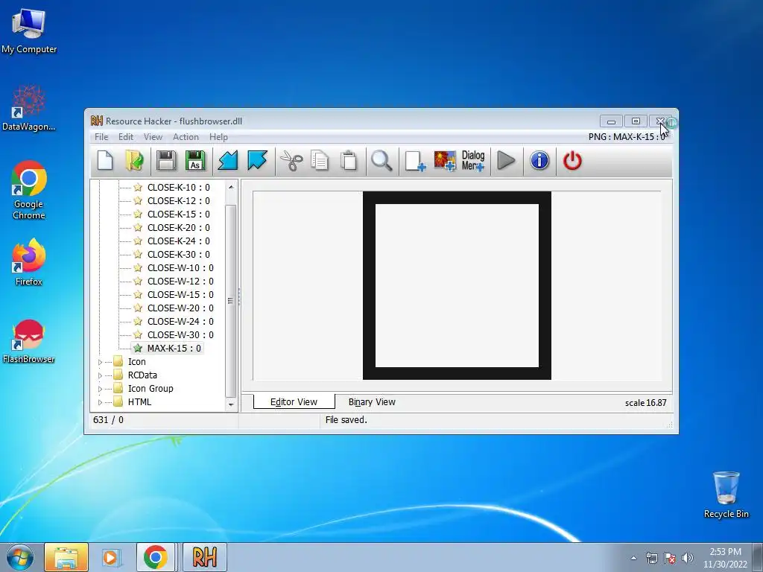The width and height of the screenshot is (763, 572).
Task: Open the Help menu
Action: (x=218, y=137)
